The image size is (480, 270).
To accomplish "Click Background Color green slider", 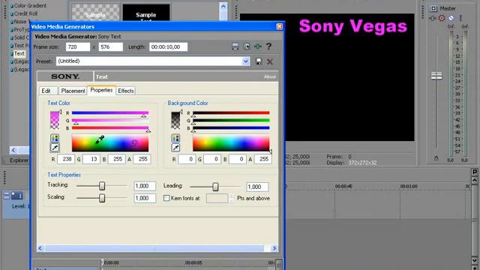I will tap(231, 121).
